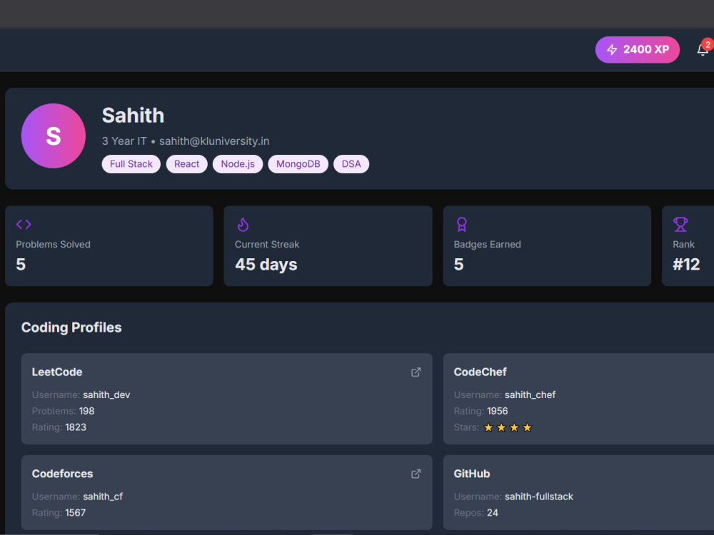Open the notifications bell icon
Viewport: 714px width, 535px height.
pos(702,50)
